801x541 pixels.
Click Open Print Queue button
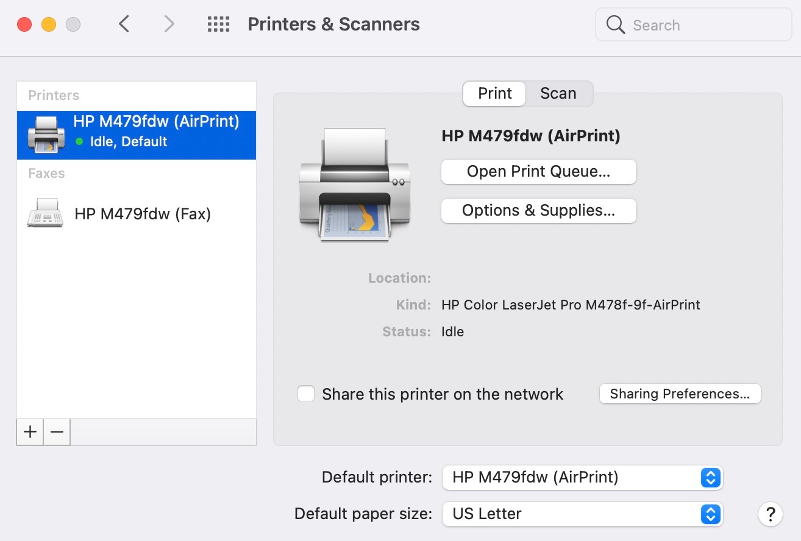538,172
